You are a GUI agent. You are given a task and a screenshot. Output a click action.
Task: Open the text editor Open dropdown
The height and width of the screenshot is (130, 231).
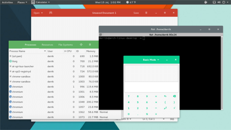click(38, 13)
